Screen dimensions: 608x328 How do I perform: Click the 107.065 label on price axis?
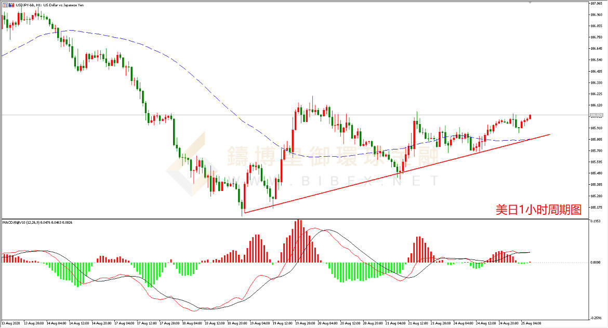tap(596, 3)
